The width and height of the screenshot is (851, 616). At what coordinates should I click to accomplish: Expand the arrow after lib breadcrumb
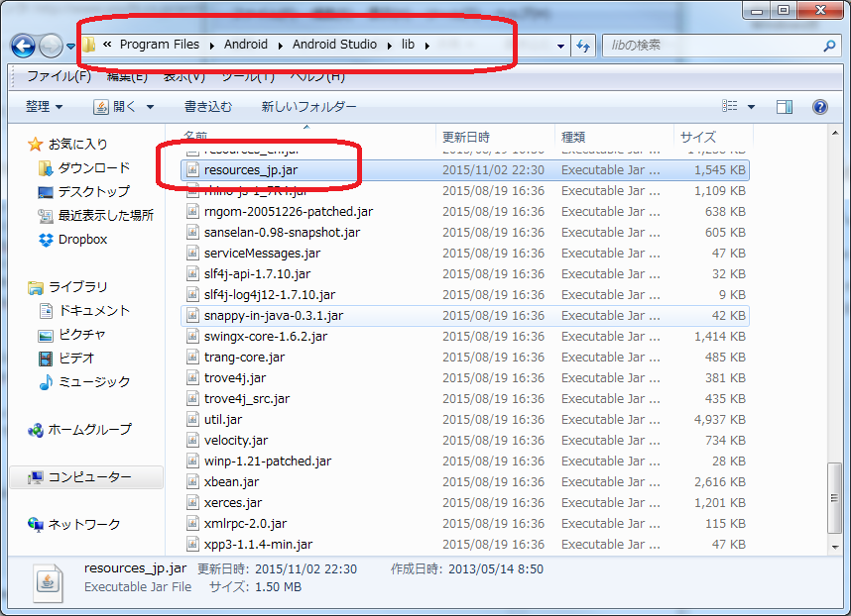pyautogui.click(x=427, y=46)
